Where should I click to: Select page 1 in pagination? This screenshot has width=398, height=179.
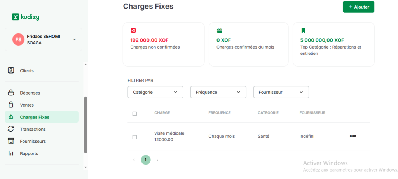click(x=145, y=160)
